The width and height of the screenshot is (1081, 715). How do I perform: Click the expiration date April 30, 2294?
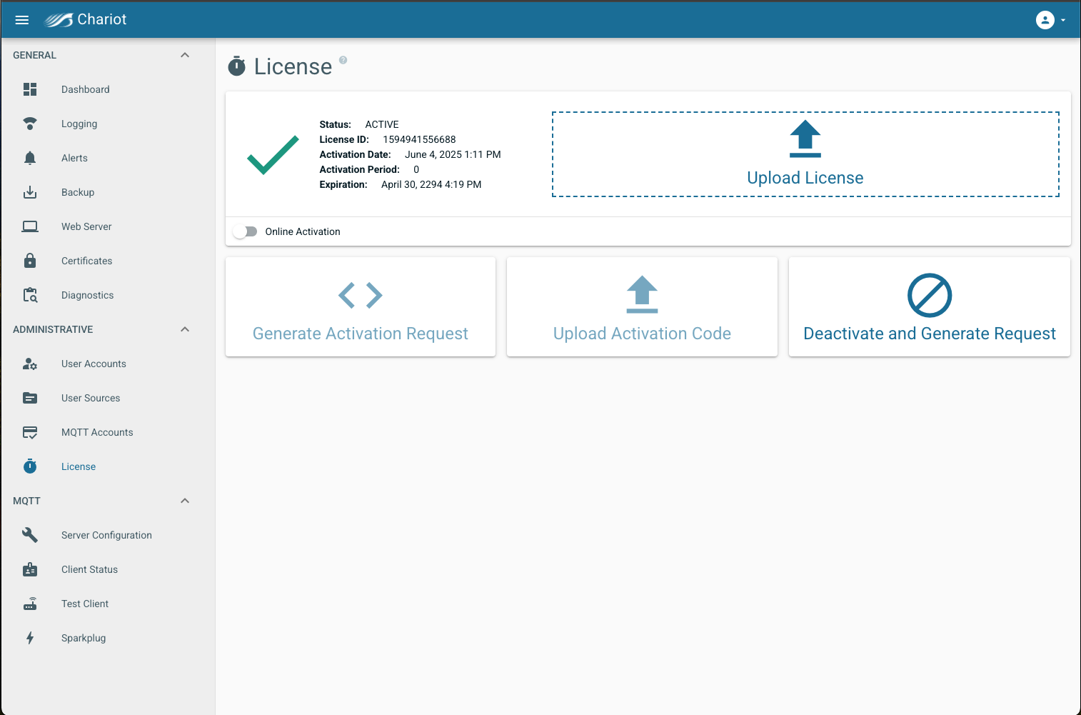pos(431,184)
